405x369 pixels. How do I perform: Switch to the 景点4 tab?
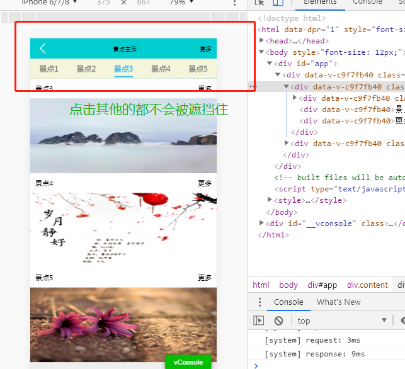[161, 69]
